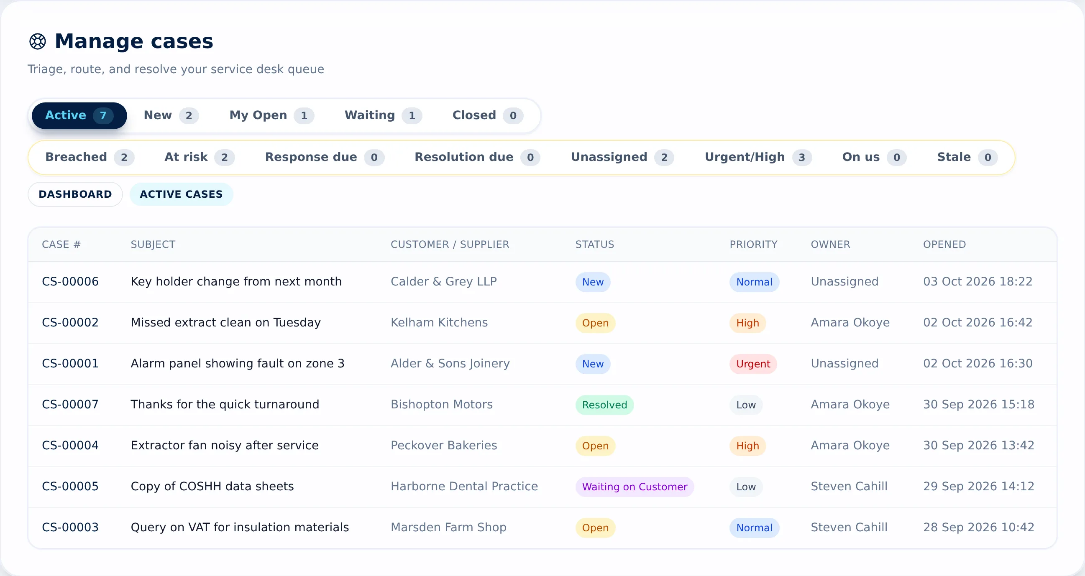This screenshot has width=1085, height=576.
Task: Toggle the On us filter
Action: pyautogui.click(x=874, y=157)
